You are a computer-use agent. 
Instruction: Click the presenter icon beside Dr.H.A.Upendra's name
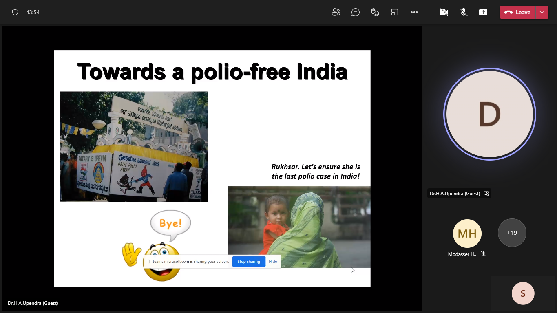click(486, 194)
